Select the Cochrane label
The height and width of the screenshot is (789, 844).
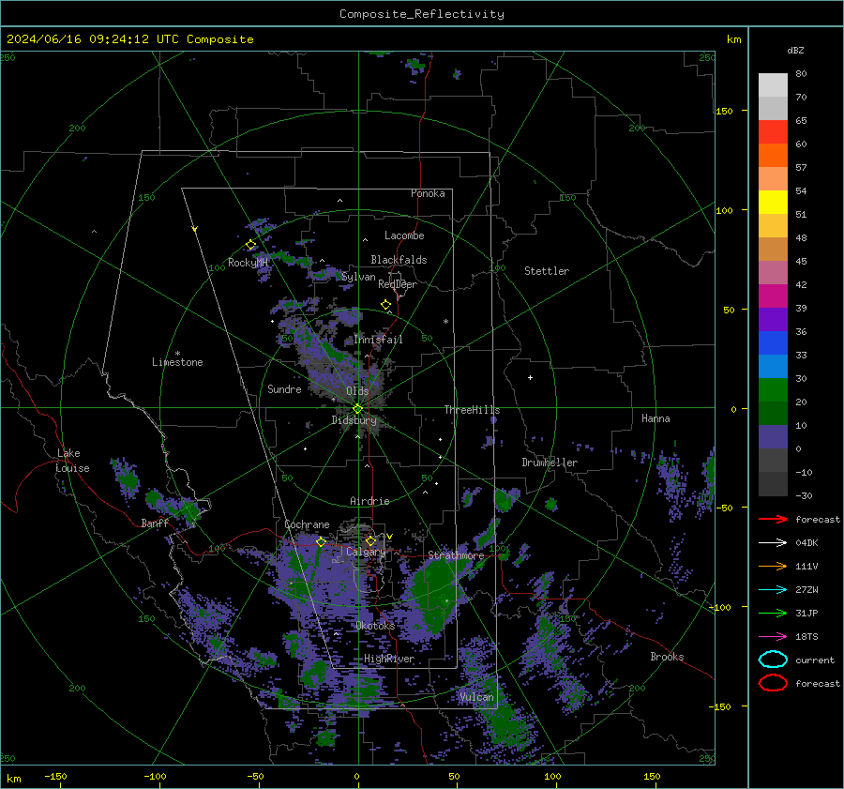(x=307, y=524)
